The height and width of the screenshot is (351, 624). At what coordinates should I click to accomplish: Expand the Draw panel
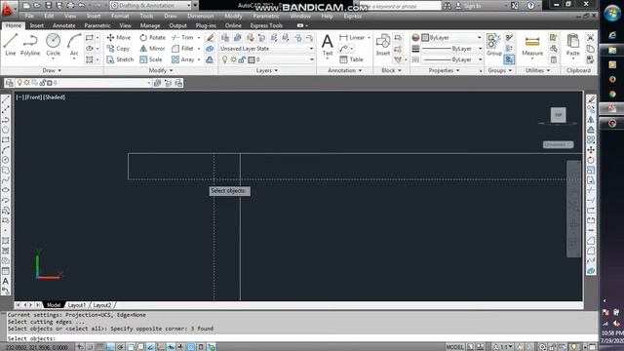52,70
